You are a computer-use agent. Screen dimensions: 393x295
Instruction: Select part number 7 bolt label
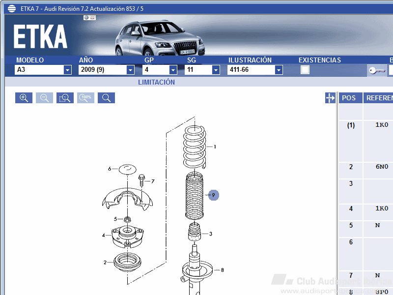click(153, 181)
